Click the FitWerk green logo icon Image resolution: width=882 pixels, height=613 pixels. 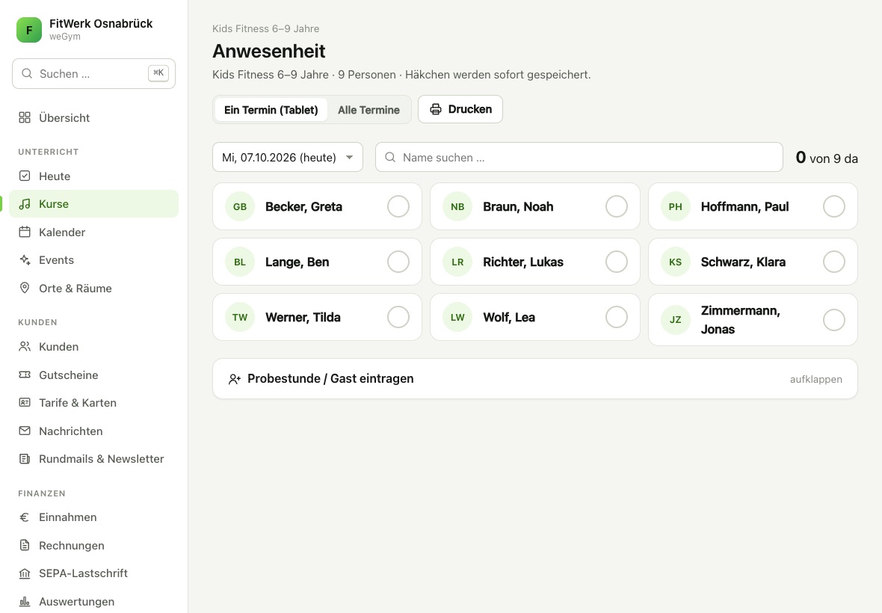tap(28, 30)
